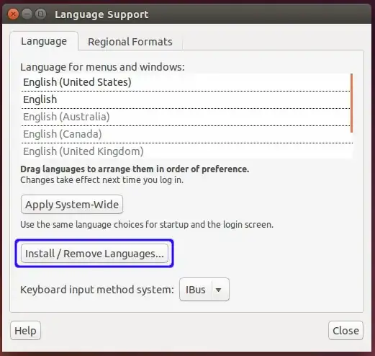The width and height of the screenshot is (375, 356).
Task: Switch to the Regional Formats tab
Action: (x=130, y=42)
